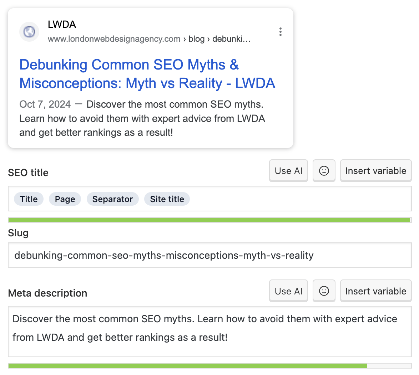Click Use AI for the meta description
The image size is (419, 375).
[x=288, y=291]
